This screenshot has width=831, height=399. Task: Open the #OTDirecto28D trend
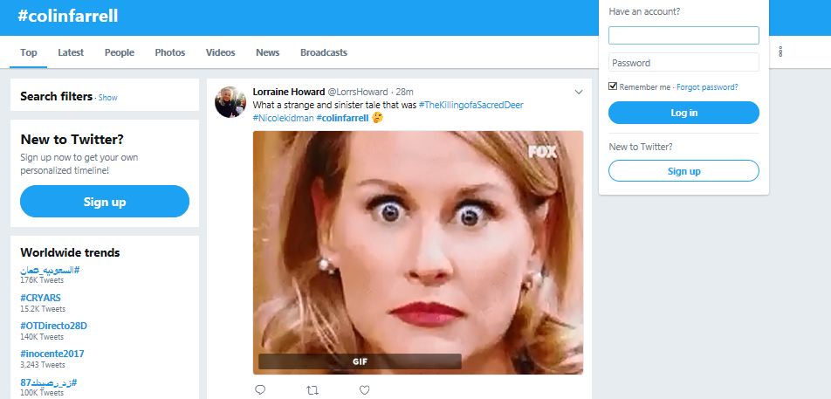(x=53, y=326)
